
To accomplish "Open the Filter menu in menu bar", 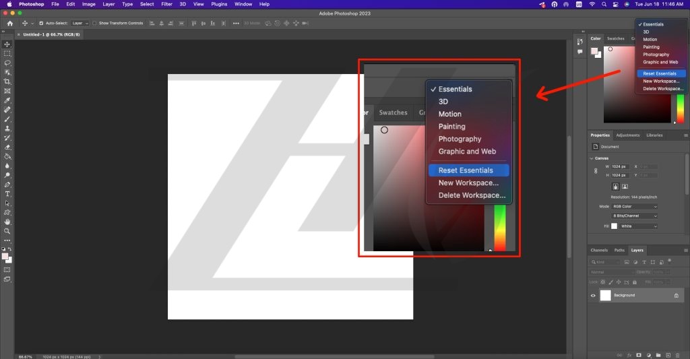I will 166,4.
